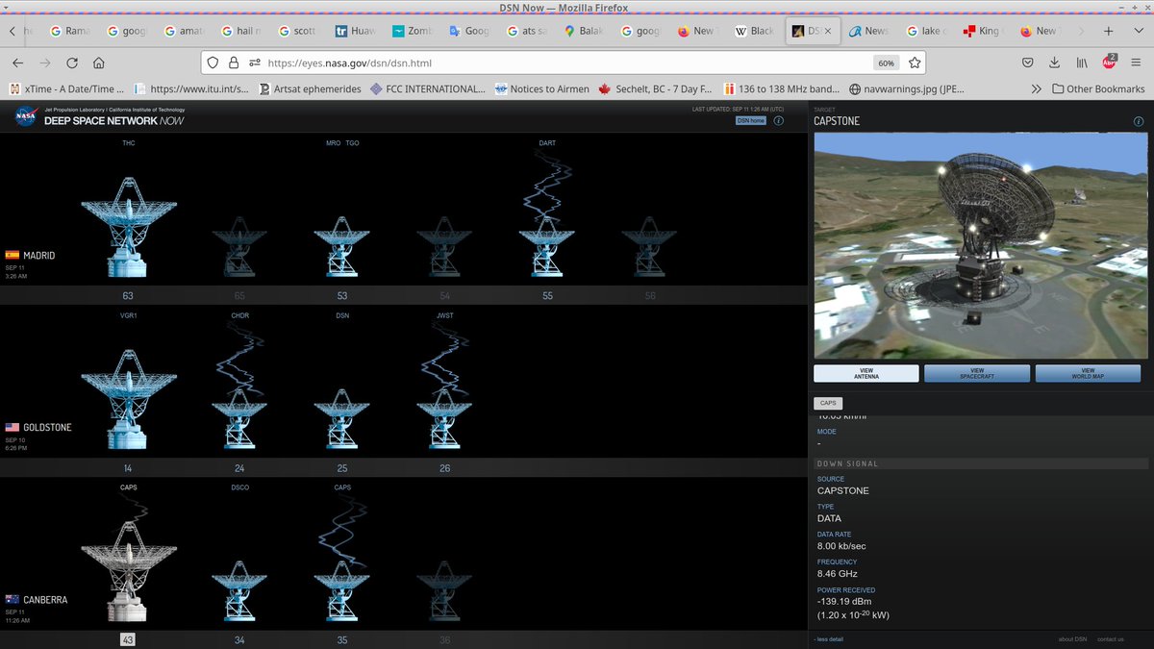This screenshot has height=649, width=1154.
Task: Open the info icon beside DSN home
Action: (778, 120)
